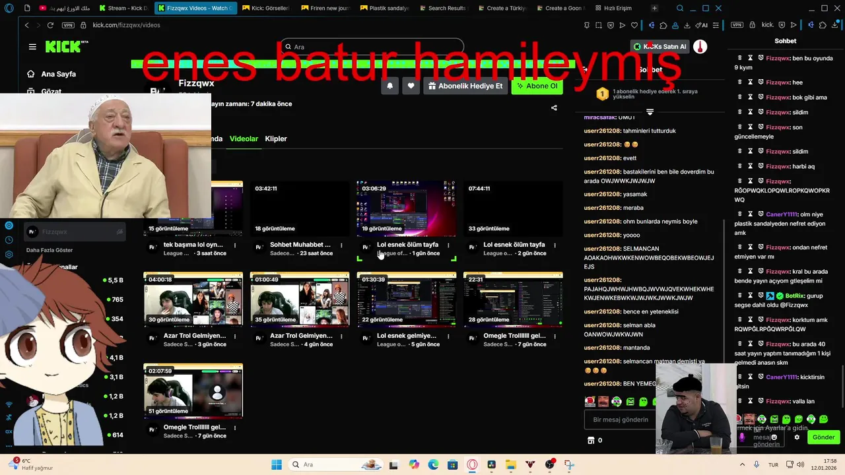Image resolution: width=845 pixels, height=475 pixels.
Task: Open options for Lol esnek 2 gün önce
Action: [x=554, y=245]
